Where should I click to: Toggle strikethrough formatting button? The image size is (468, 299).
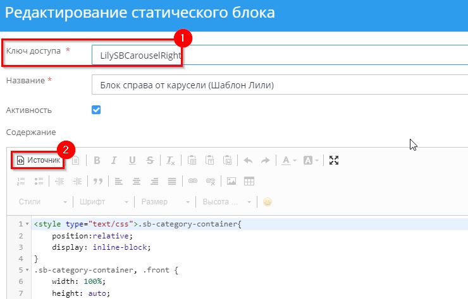150,160
